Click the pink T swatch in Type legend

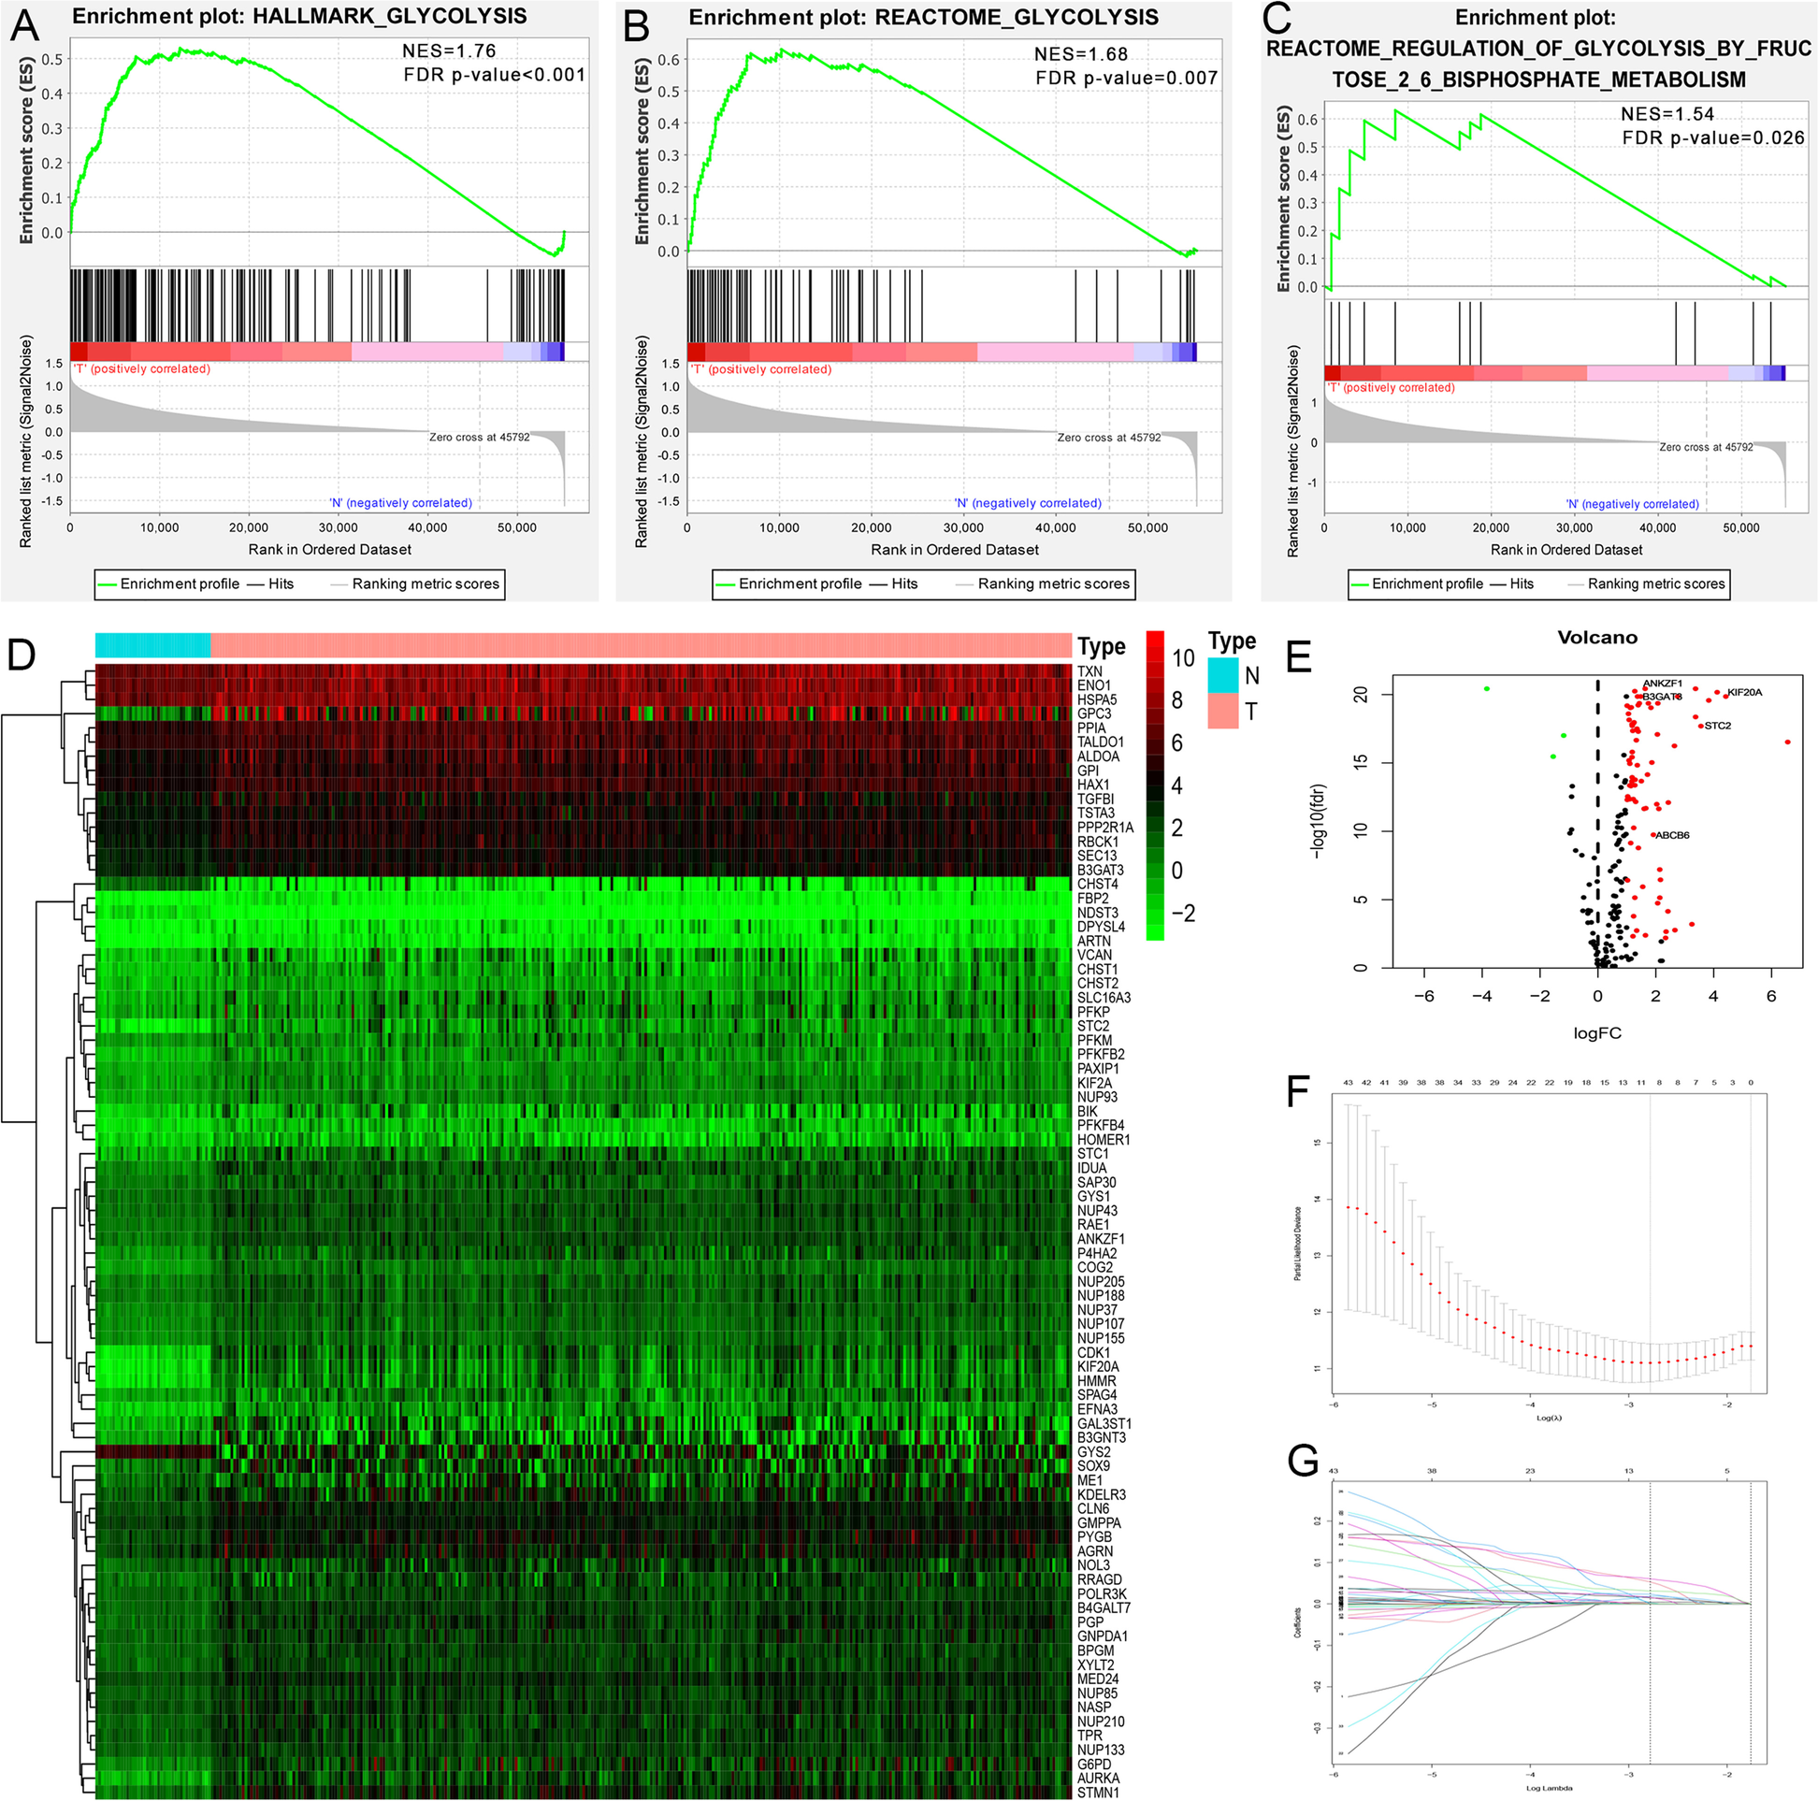[1222, 712]
